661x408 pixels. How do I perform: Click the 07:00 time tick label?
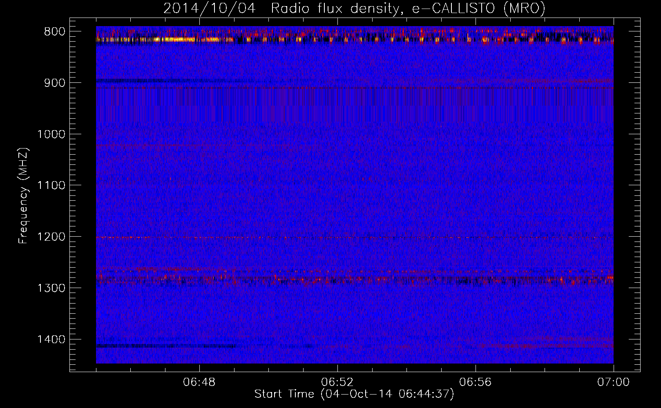tap(613, 382)
